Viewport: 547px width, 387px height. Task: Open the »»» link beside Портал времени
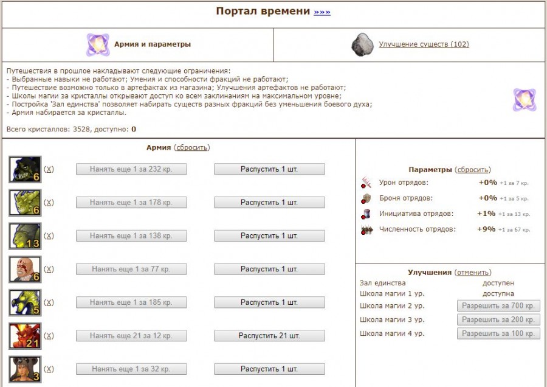click(x=322, y=12)
